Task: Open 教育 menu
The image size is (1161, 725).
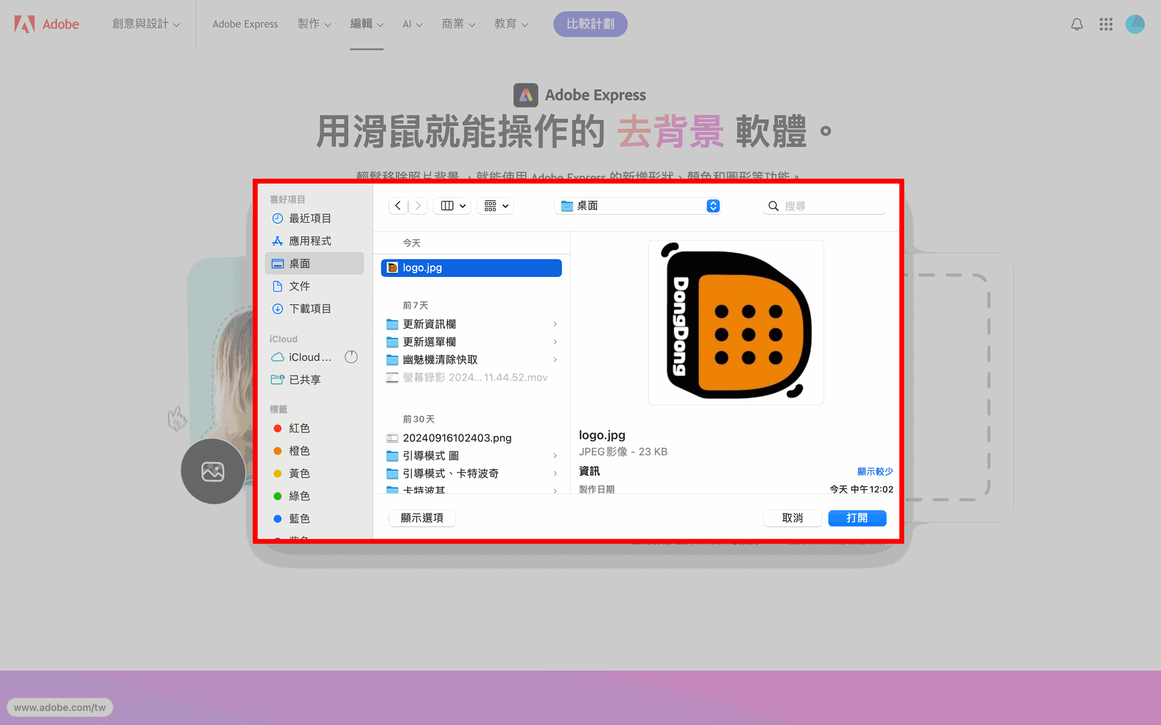Action: 511,24
